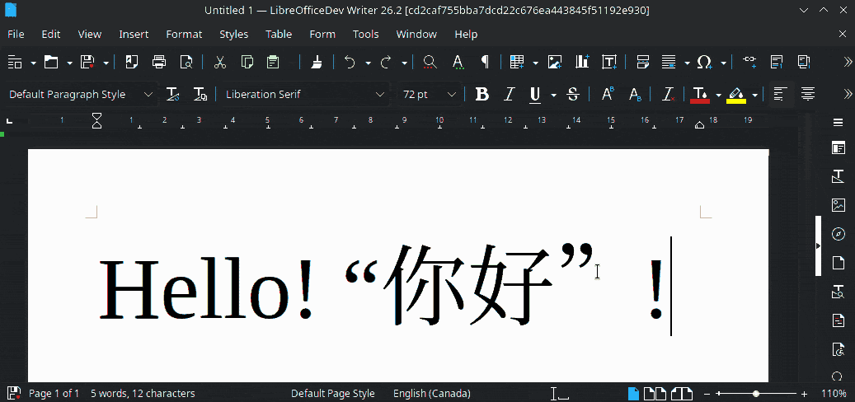The height and width of the screenshot is (402, 855).
Task: Insert an endnote
Action: point(803,62)
